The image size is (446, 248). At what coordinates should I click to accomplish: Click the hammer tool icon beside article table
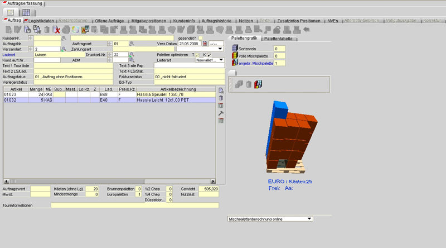(x=221, y=113)
